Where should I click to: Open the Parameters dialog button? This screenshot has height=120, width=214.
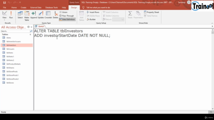138,15
